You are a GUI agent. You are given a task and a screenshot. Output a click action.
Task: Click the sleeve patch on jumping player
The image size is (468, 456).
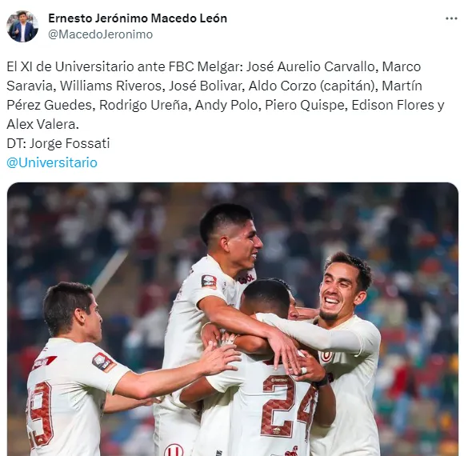click(x=209, y=282)
